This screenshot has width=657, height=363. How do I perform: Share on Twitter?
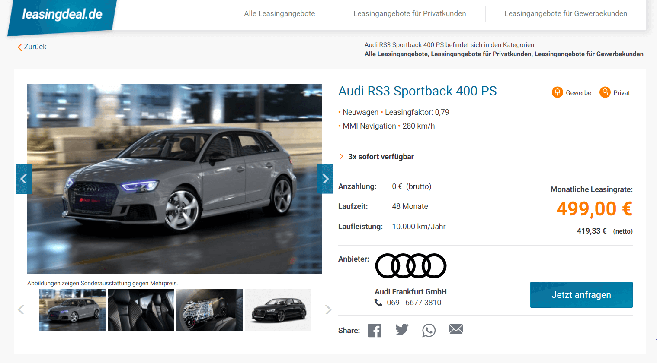402,330
